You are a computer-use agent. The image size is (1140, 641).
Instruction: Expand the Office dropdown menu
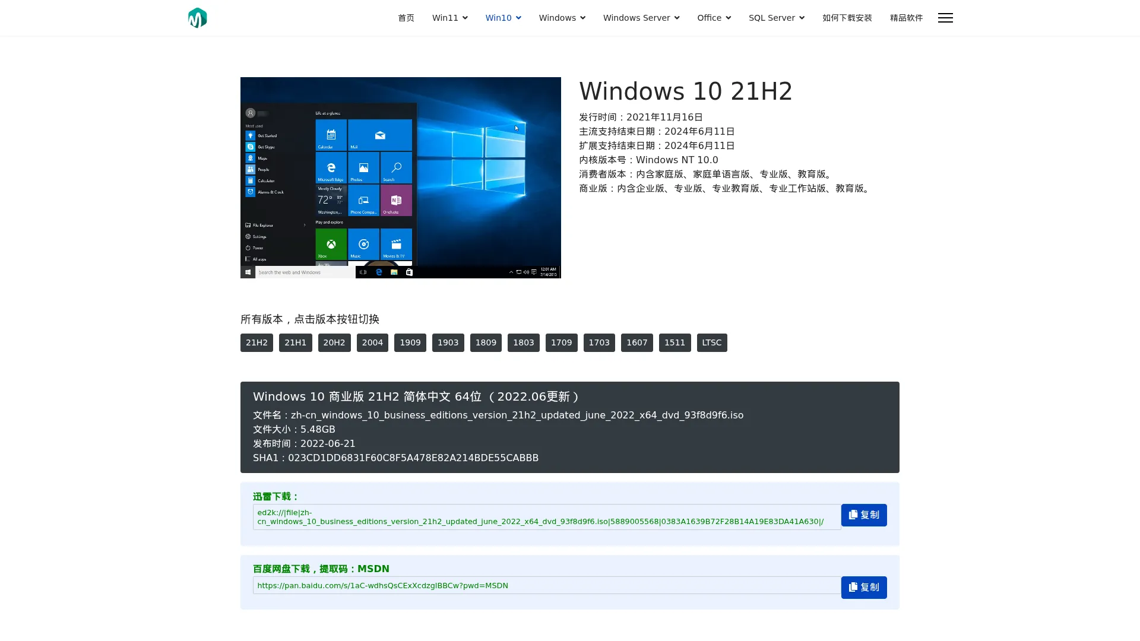714,18
